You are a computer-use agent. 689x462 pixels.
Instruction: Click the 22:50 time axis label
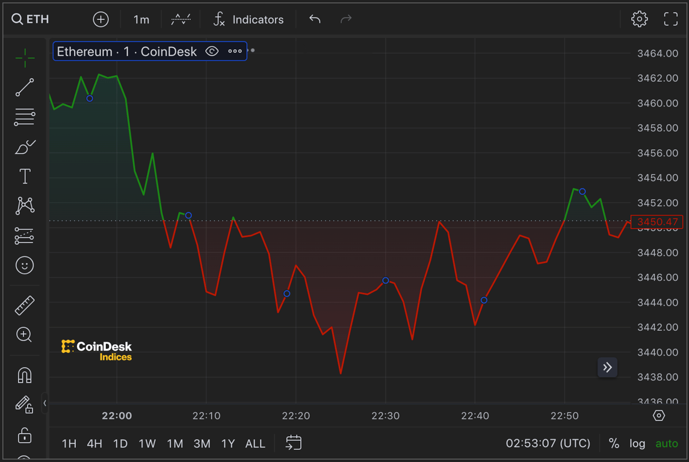564,416
